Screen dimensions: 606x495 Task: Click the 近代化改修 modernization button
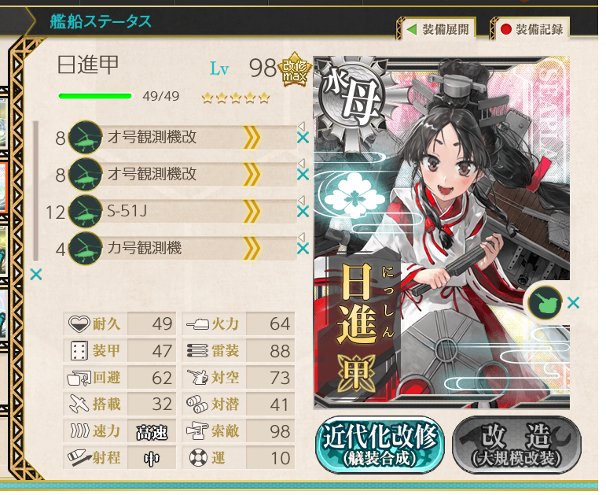(380, 445)
